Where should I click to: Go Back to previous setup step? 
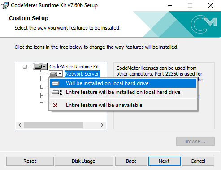coord(131,161)
